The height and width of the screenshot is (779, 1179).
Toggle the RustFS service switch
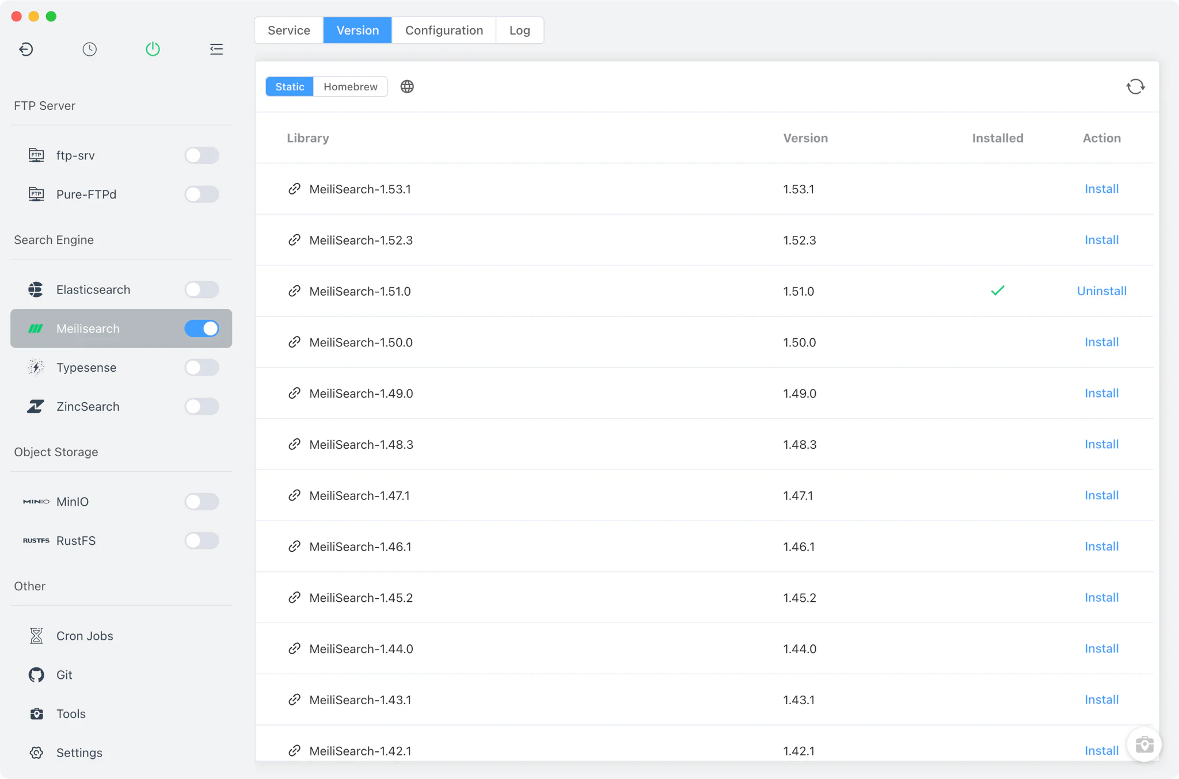tap(201, 541)
